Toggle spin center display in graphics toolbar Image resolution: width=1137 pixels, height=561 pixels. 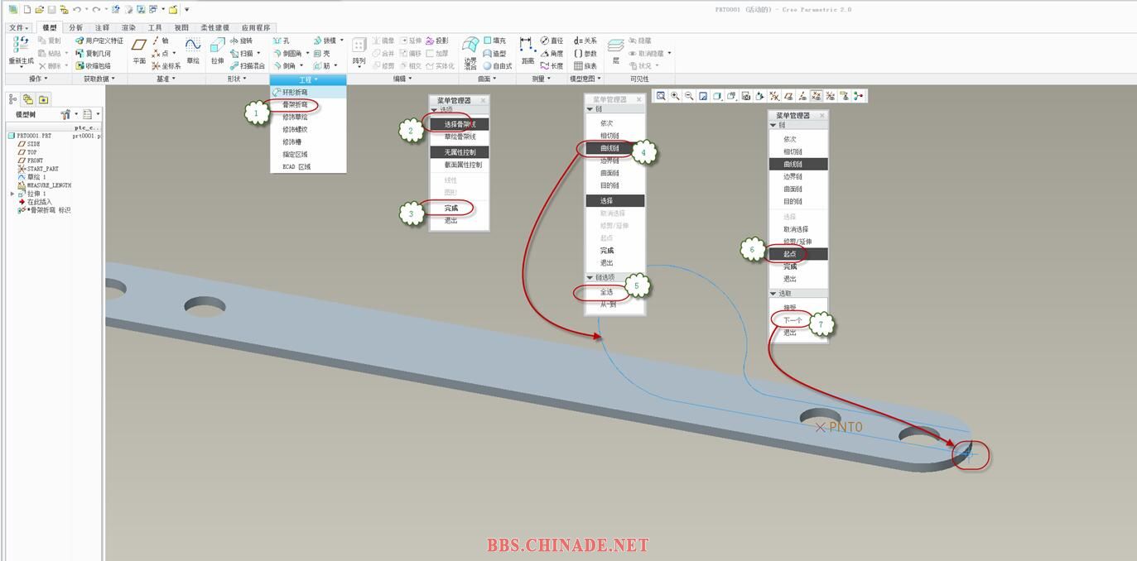(858, 96)
